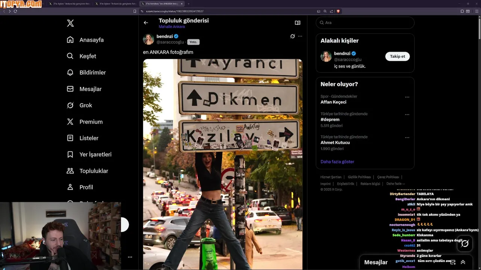Click the scrollbar down arrow
The image size is (481, 270).
(x=479, y=268)
